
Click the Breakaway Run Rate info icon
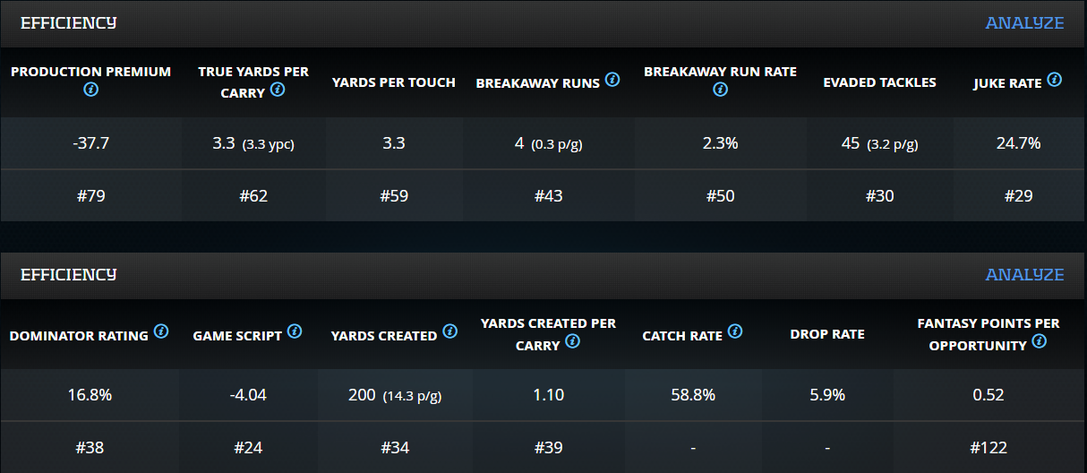tap(720, 90)
